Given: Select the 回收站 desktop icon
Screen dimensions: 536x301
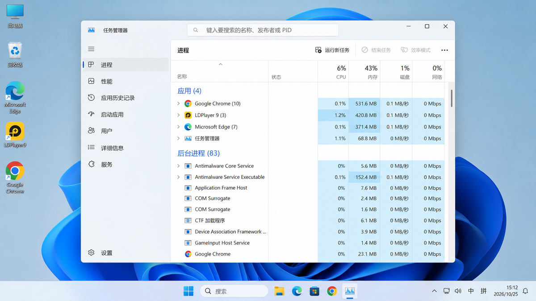Looking at the screenshot, I should click(x=15, y=54).
